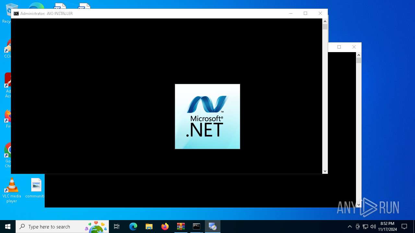Open network status tray icon
415x233 pixels.
tap(365, 227)
